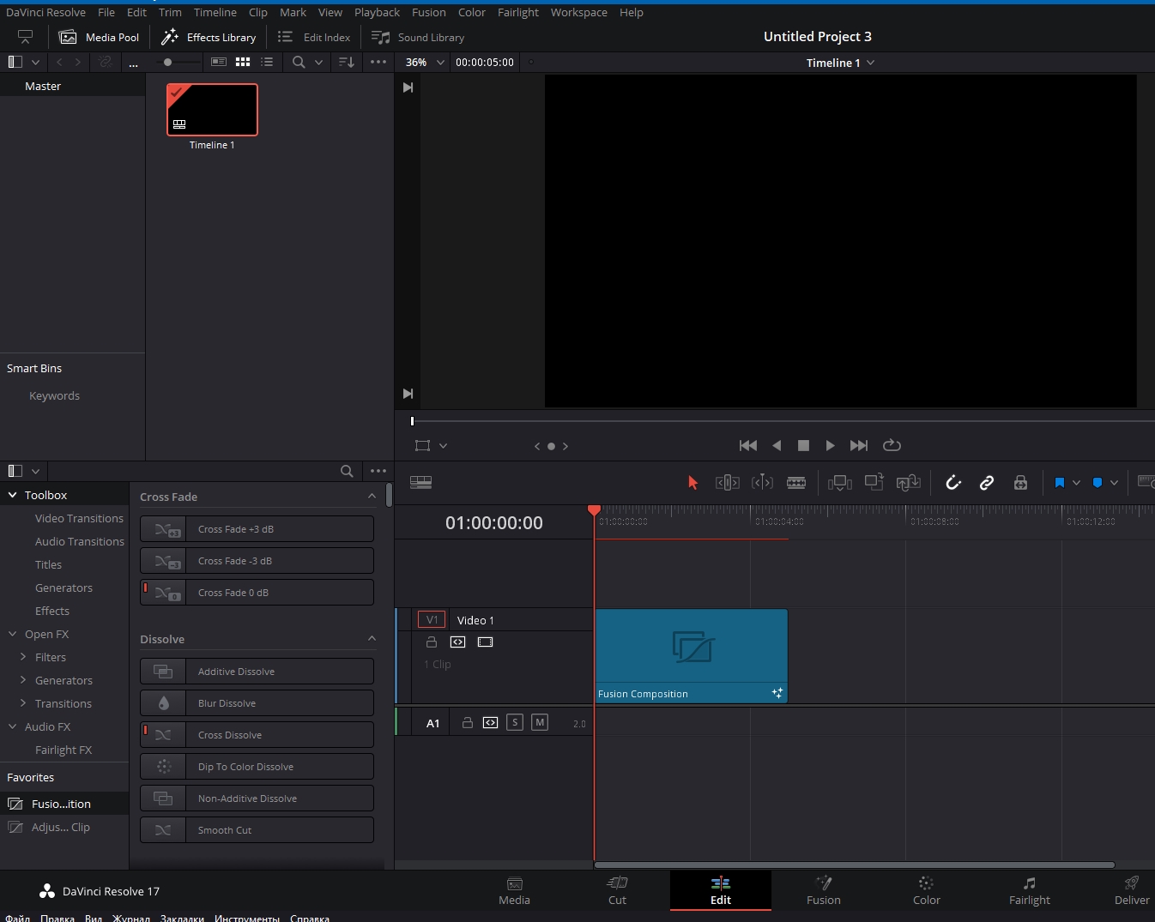Image resolution: width=1155 pixels, height=922 pixels.
Task: Go to last frame button
Action: pos(859,445)
